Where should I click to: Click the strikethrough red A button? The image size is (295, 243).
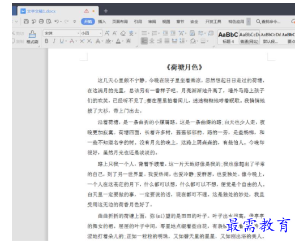tap(72, 41)
